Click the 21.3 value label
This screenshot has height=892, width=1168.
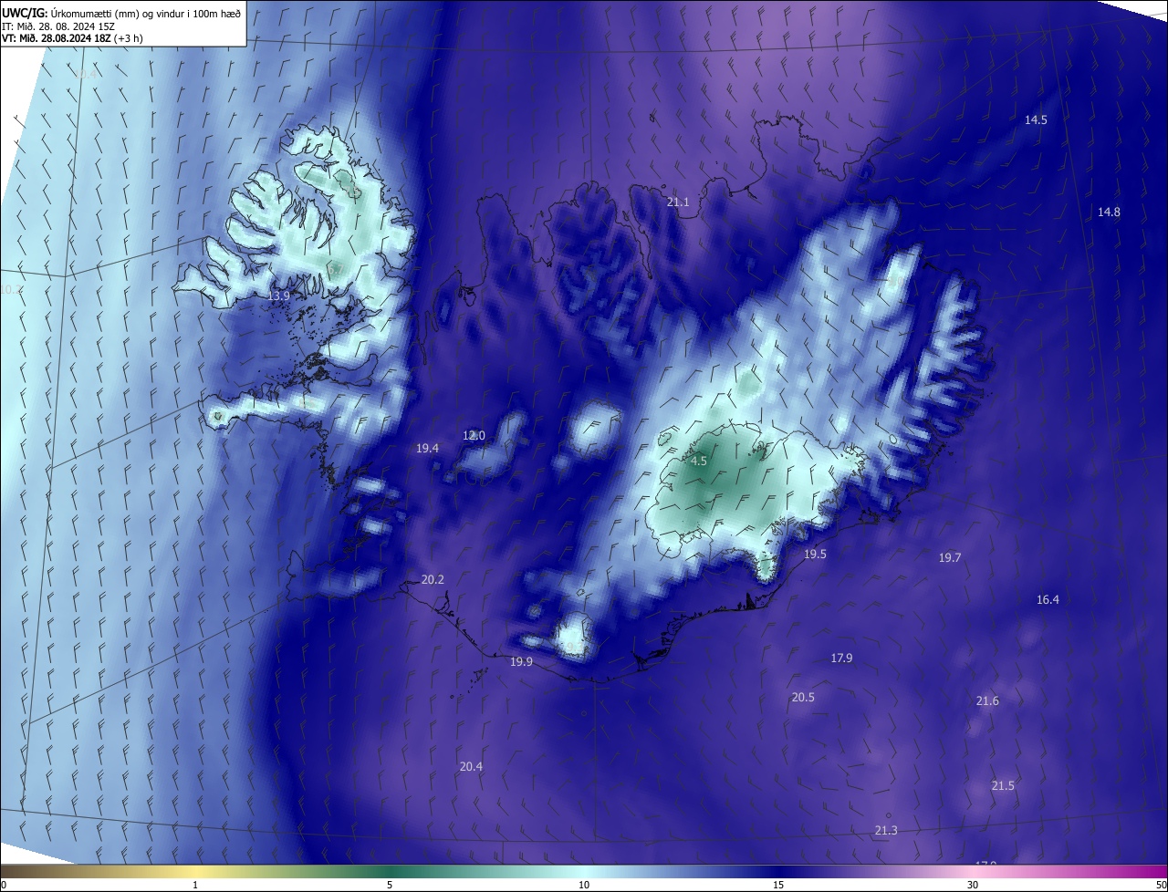tap(886, 830)
